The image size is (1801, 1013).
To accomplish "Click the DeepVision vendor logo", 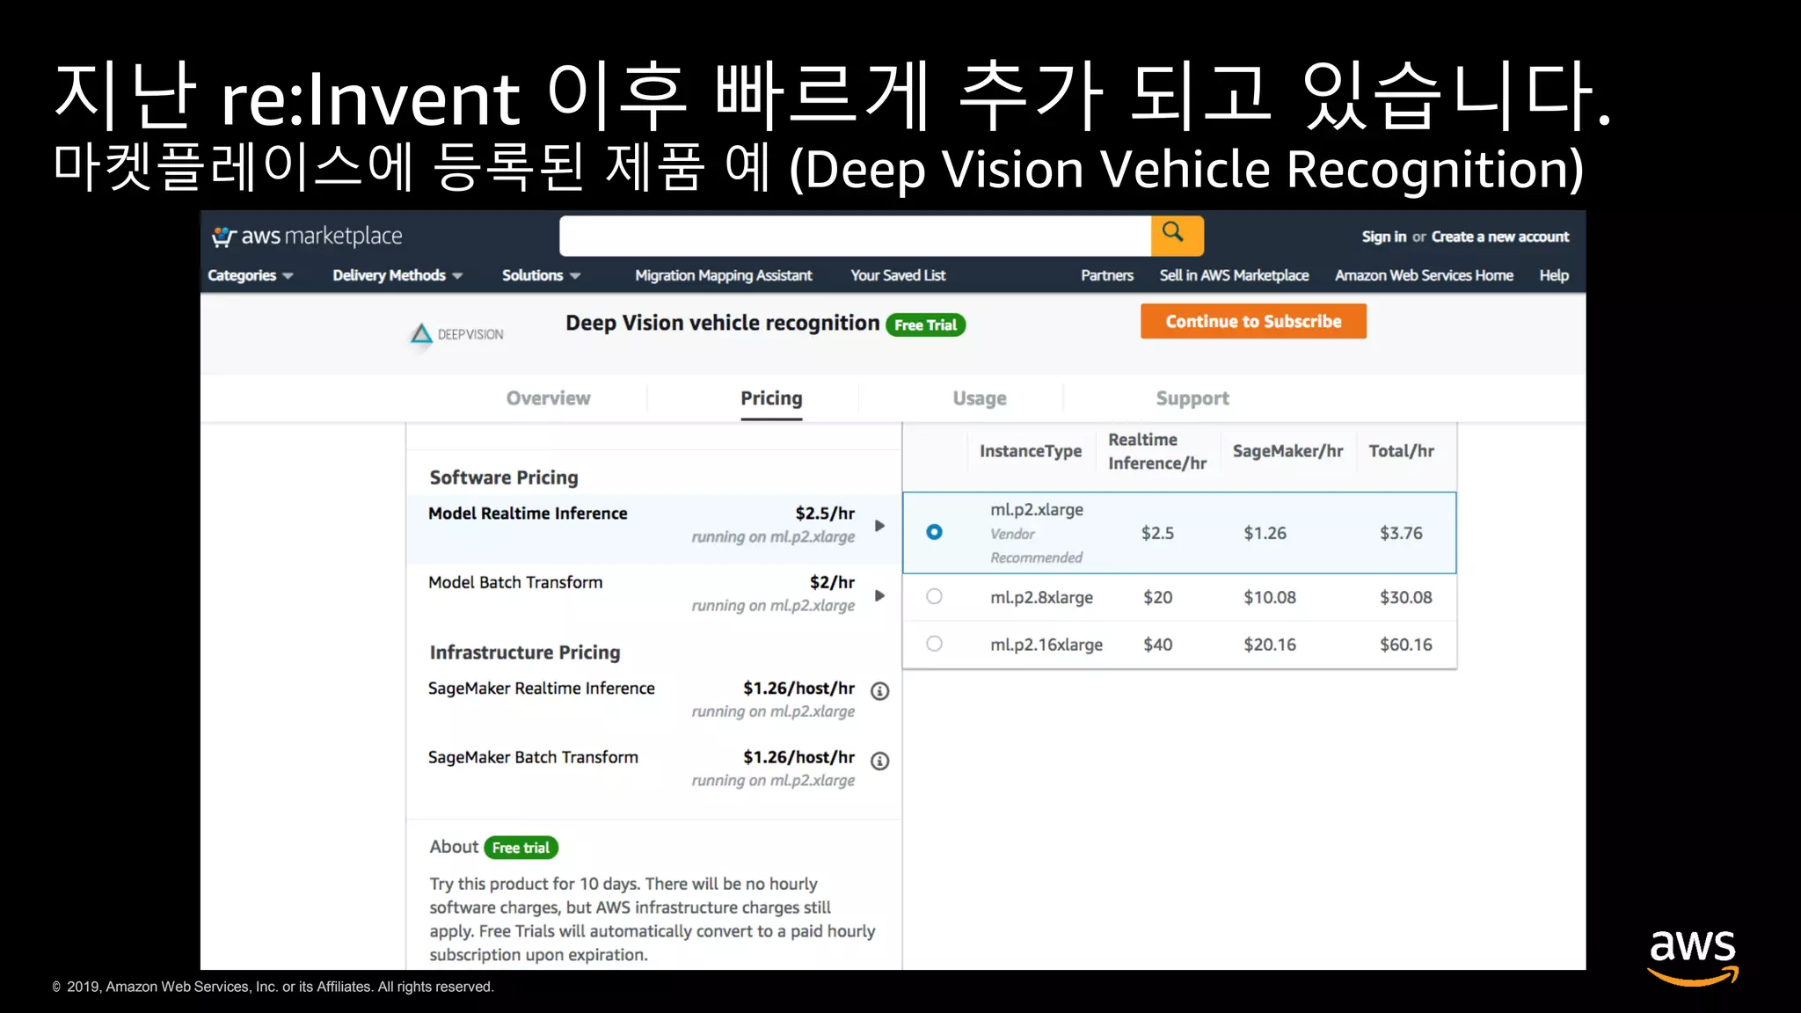I will pyautogui.click(x=457, y=334).
